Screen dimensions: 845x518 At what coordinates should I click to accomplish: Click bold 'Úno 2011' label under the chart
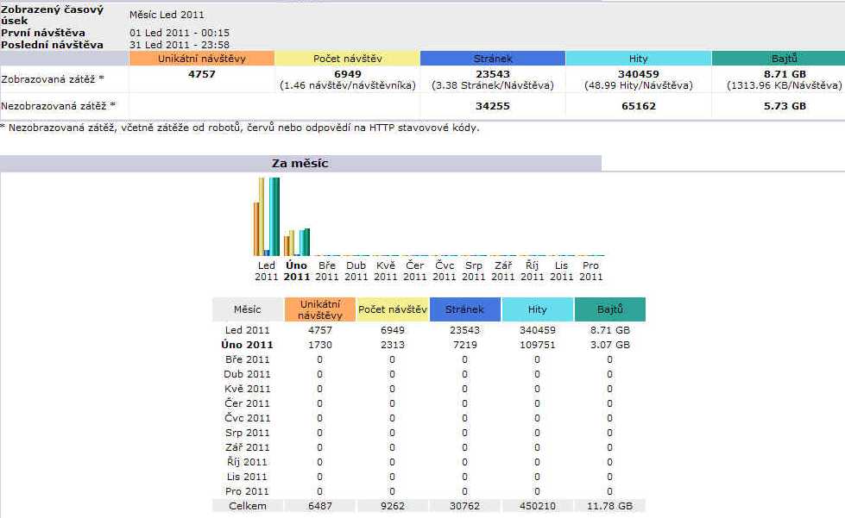(x=297, y=271)
